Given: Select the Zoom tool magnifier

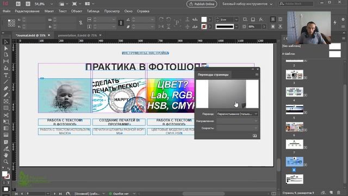Looking at the screenshot, I should 6,162.
